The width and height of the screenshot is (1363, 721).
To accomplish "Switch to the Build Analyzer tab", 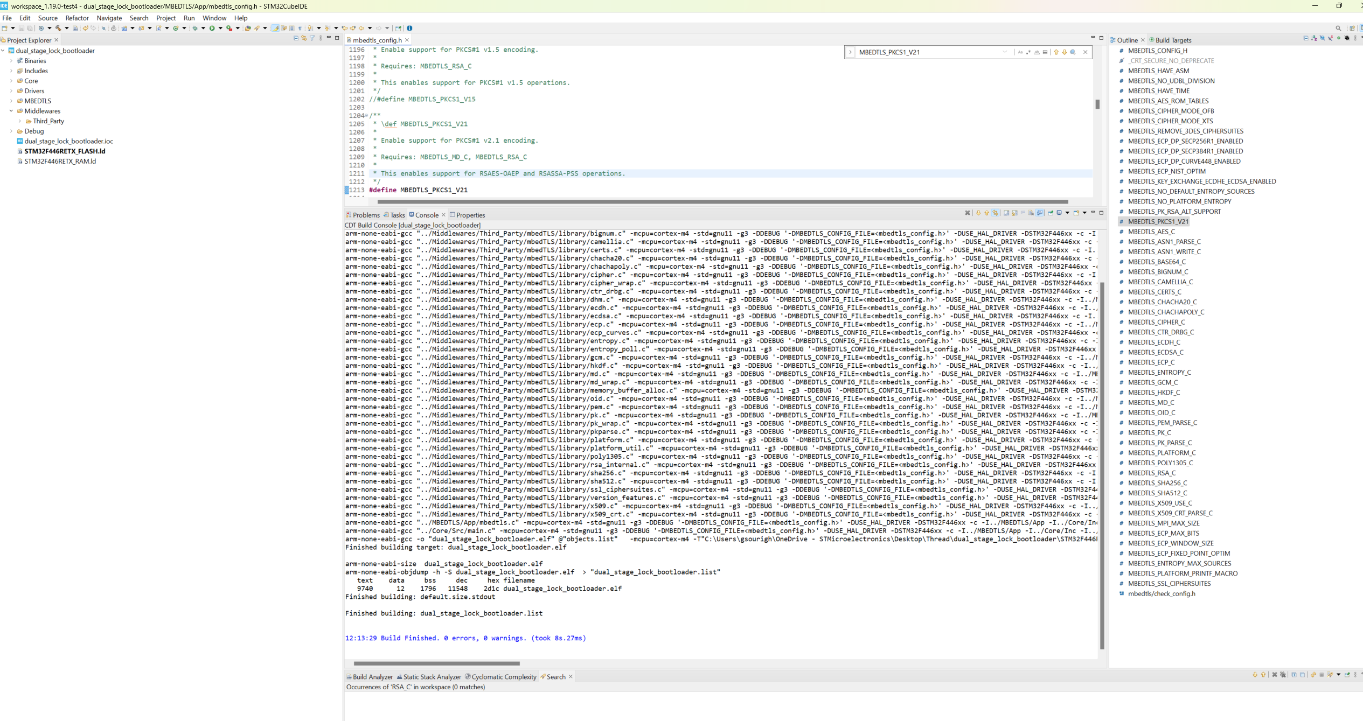I will (372, 677).
